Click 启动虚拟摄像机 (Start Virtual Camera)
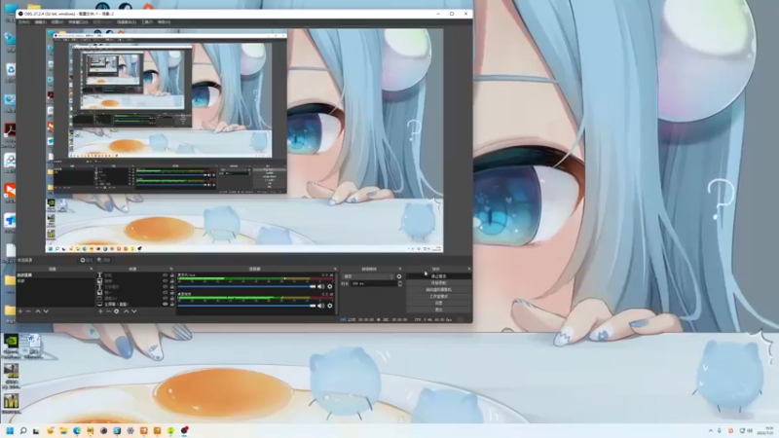Image resolution: width=779 pixels, height=438 pixels. (x=439, y=289)
